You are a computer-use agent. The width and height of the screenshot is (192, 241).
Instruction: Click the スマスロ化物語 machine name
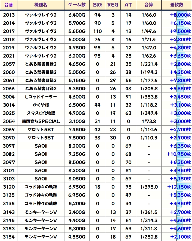[41, 113]
